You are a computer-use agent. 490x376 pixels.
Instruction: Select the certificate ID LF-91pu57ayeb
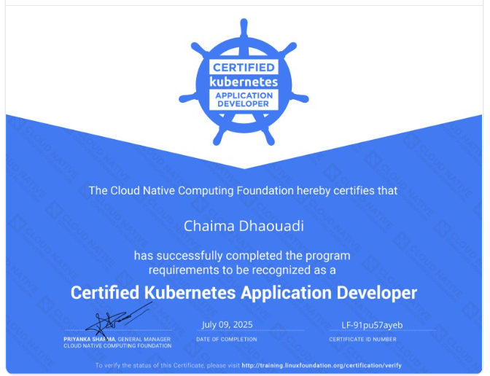click(x=372, y=325)
